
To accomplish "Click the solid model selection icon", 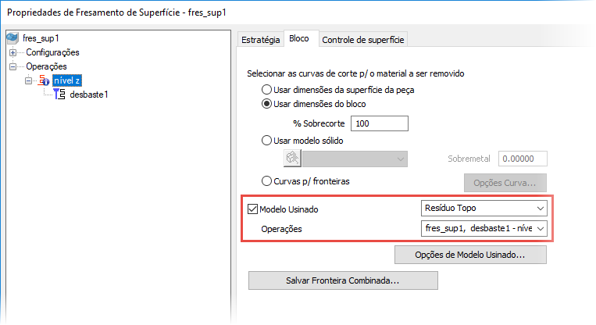I will [292, 159].
